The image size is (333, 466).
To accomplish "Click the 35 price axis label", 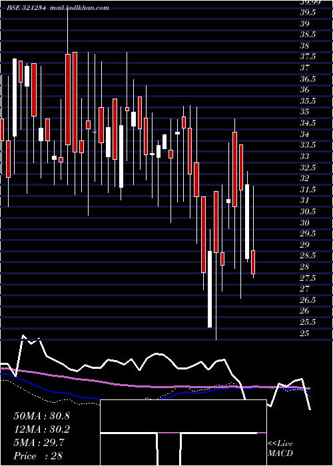I will pos(304,112).
